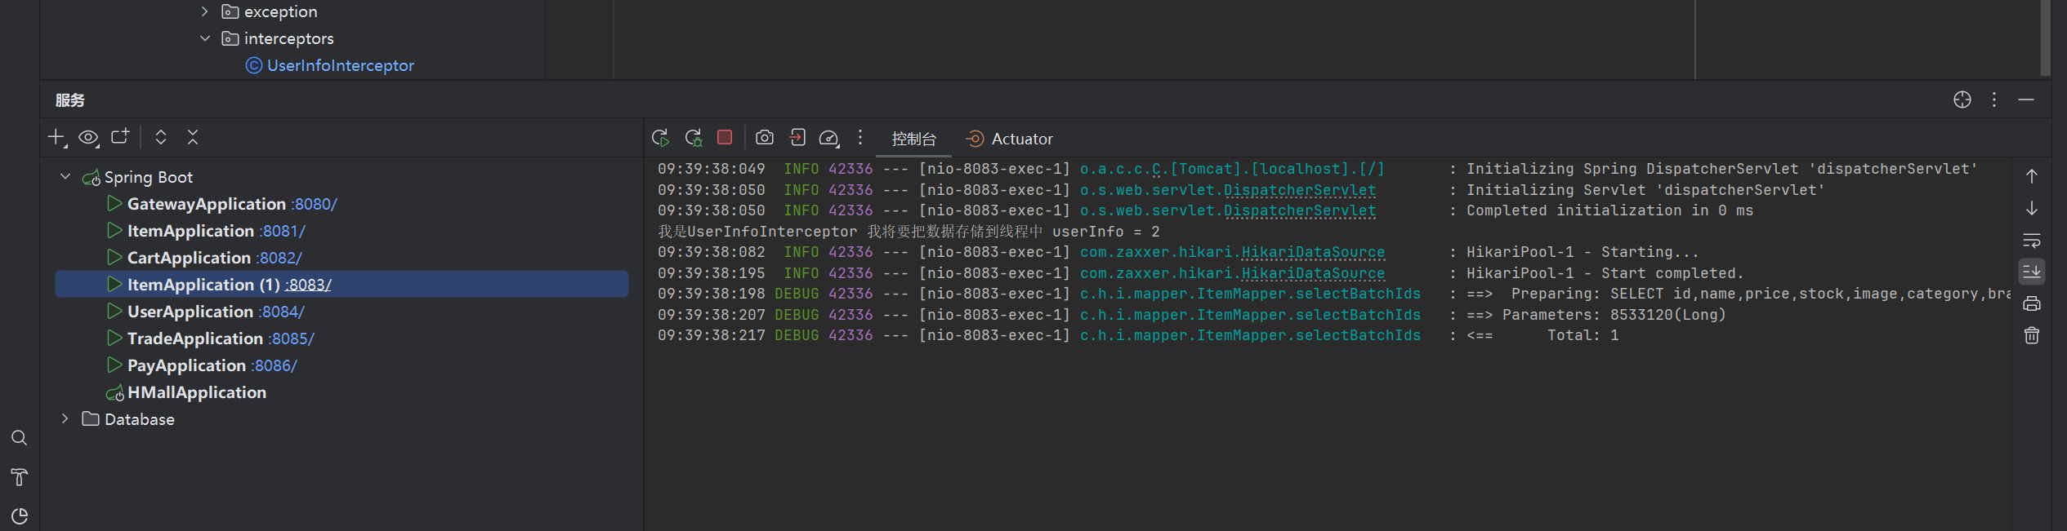The image size is (2067, 531).
Task: Expand the Database node
Action: click(65, 418)
